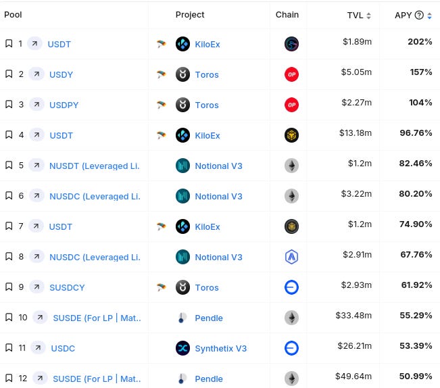Viewport: 440px width, 388px height.
Task: Bookmark the row 9 SUSDCY pool
Action: pos(9,287)
